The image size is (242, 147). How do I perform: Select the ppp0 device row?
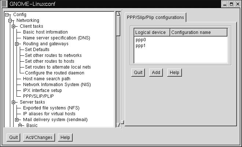coord(141,40)
